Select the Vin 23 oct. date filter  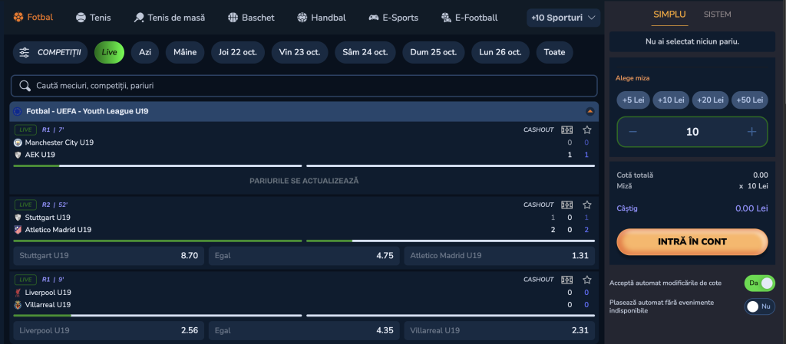300,53
